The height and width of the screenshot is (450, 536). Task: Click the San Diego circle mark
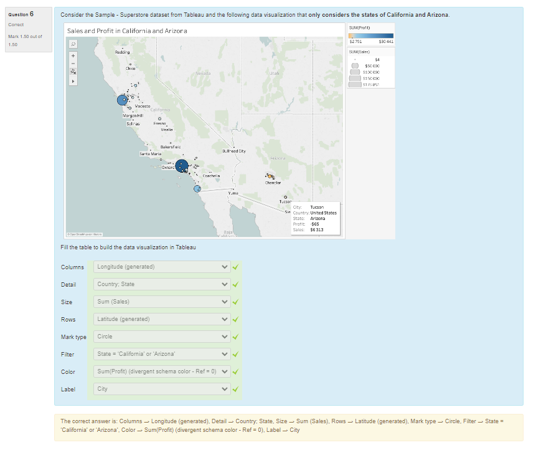[197, 188]
